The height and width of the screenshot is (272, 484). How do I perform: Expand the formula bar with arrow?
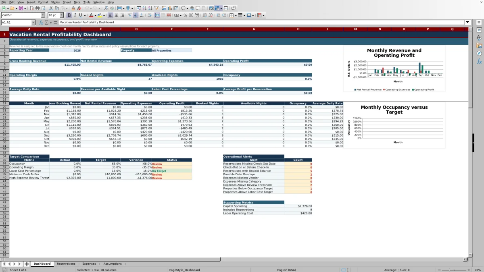(x=467, y=22)
